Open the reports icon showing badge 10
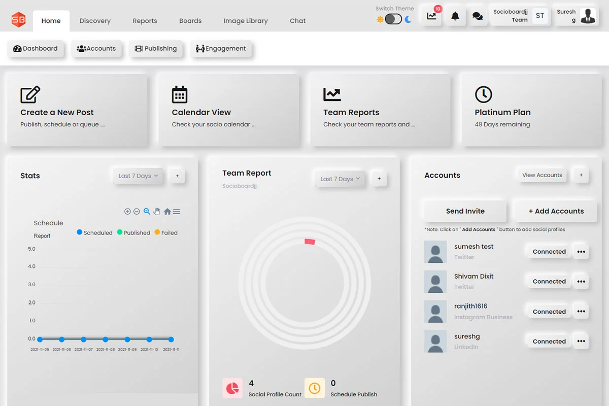 (431, 16)
